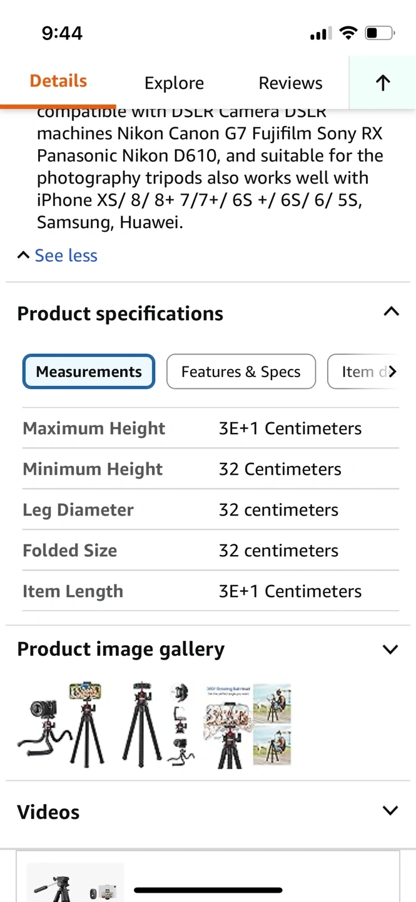Open the rotating ball head gallery image

[x=247, y=725]
